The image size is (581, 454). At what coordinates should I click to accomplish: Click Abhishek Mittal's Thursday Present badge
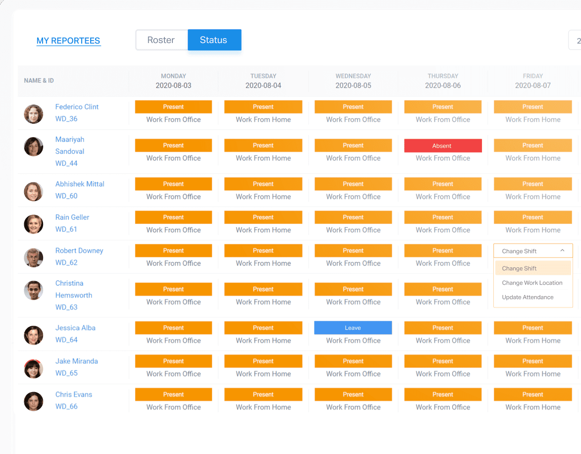[x=443, y=184]
